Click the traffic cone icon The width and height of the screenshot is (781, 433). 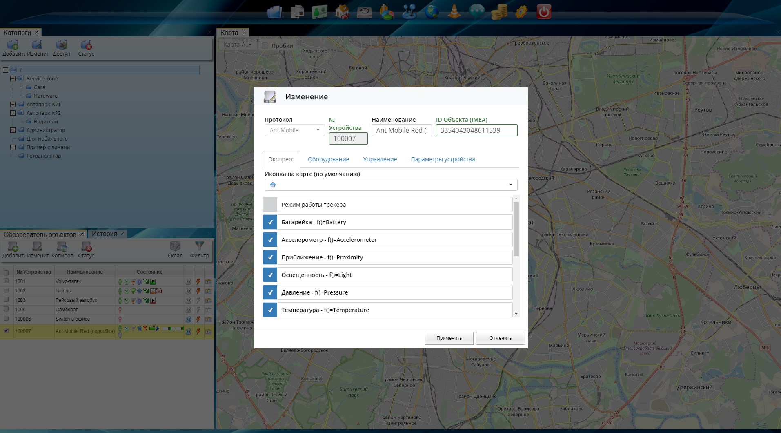[454, 12]
